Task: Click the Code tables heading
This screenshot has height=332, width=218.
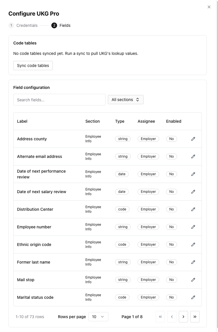Action: [x=25, y=43]
